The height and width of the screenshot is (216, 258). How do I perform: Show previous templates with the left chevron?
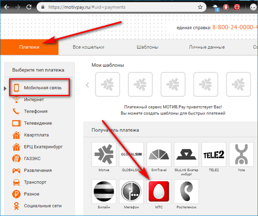pos(87,85)
